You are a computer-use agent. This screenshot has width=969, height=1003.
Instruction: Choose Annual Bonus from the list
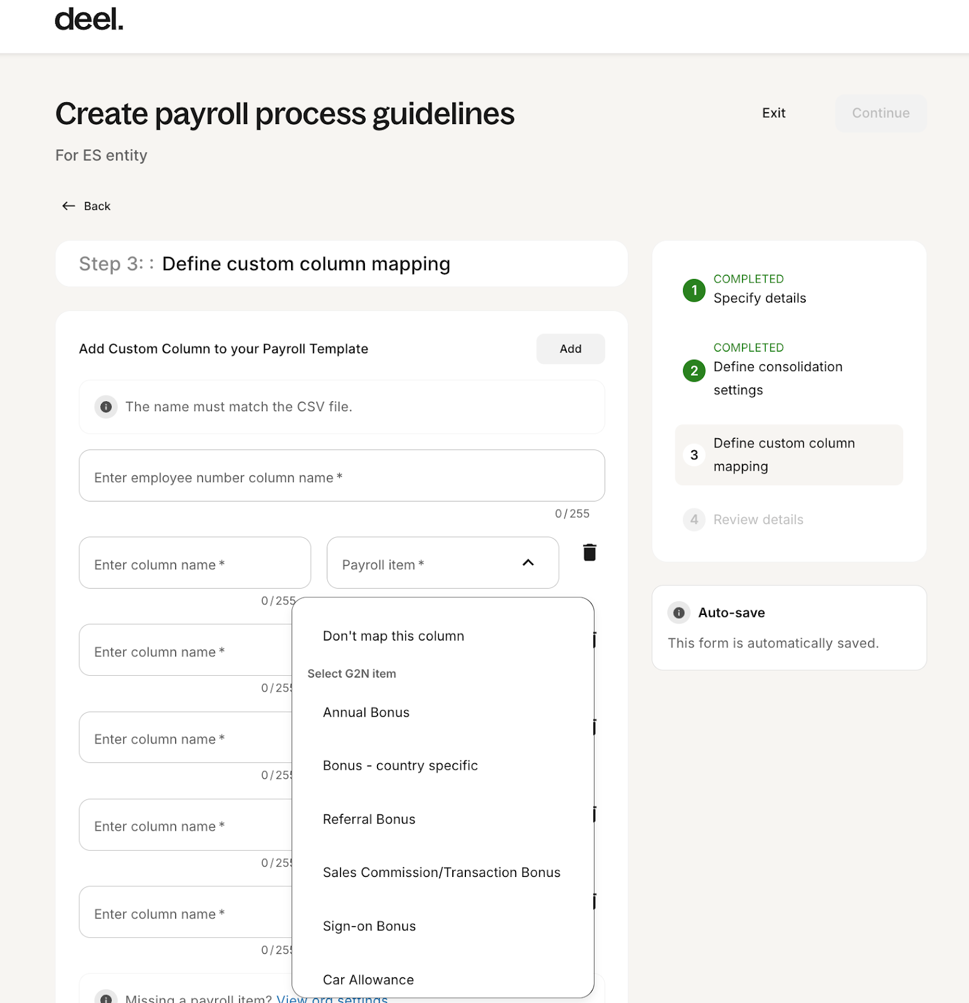366,713
